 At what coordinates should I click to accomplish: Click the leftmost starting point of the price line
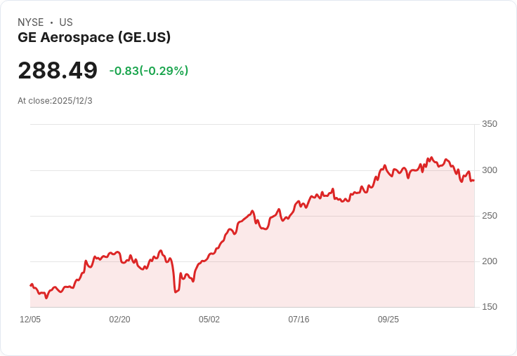pyautogui.click(x=30, y=285)
